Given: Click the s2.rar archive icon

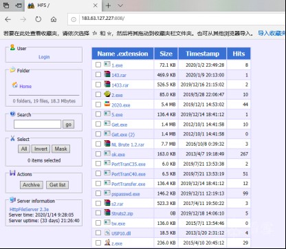Looking at the screenshot, I should point(107,203).
